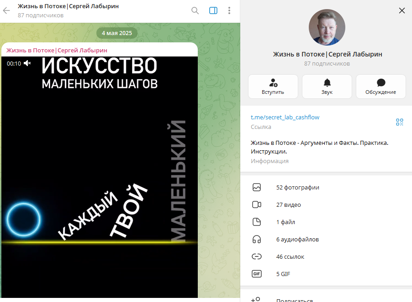Click the 87 подписчиков text in header
The width and height of the screenshot is (412, 302).
(x=41, y=15)
